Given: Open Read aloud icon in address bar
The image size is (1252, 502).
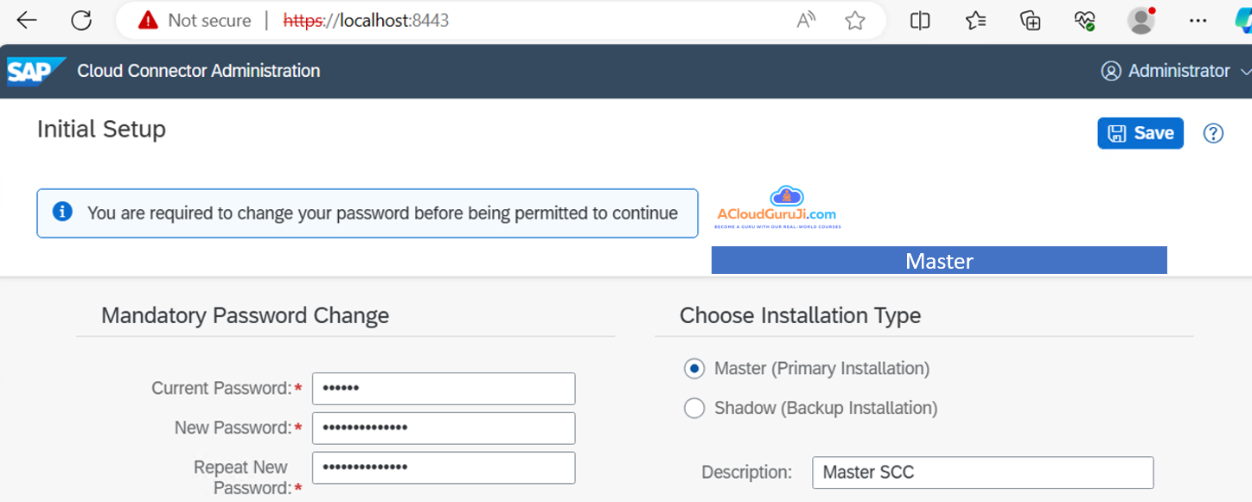Looking at the screenshot, I should click(x=806, y=21).
